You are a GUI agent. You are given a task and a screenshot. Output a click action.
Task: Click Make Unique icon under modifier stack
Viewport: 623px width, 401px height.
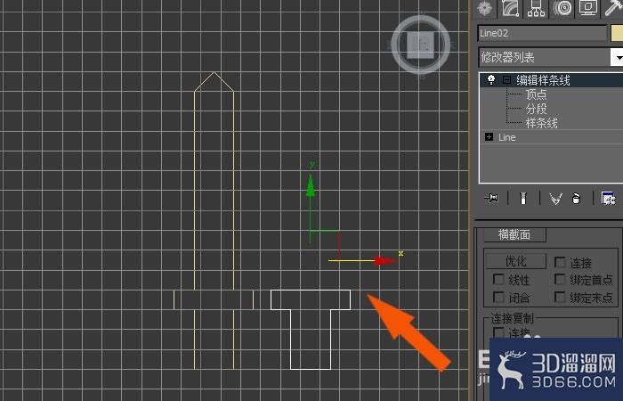555,198
